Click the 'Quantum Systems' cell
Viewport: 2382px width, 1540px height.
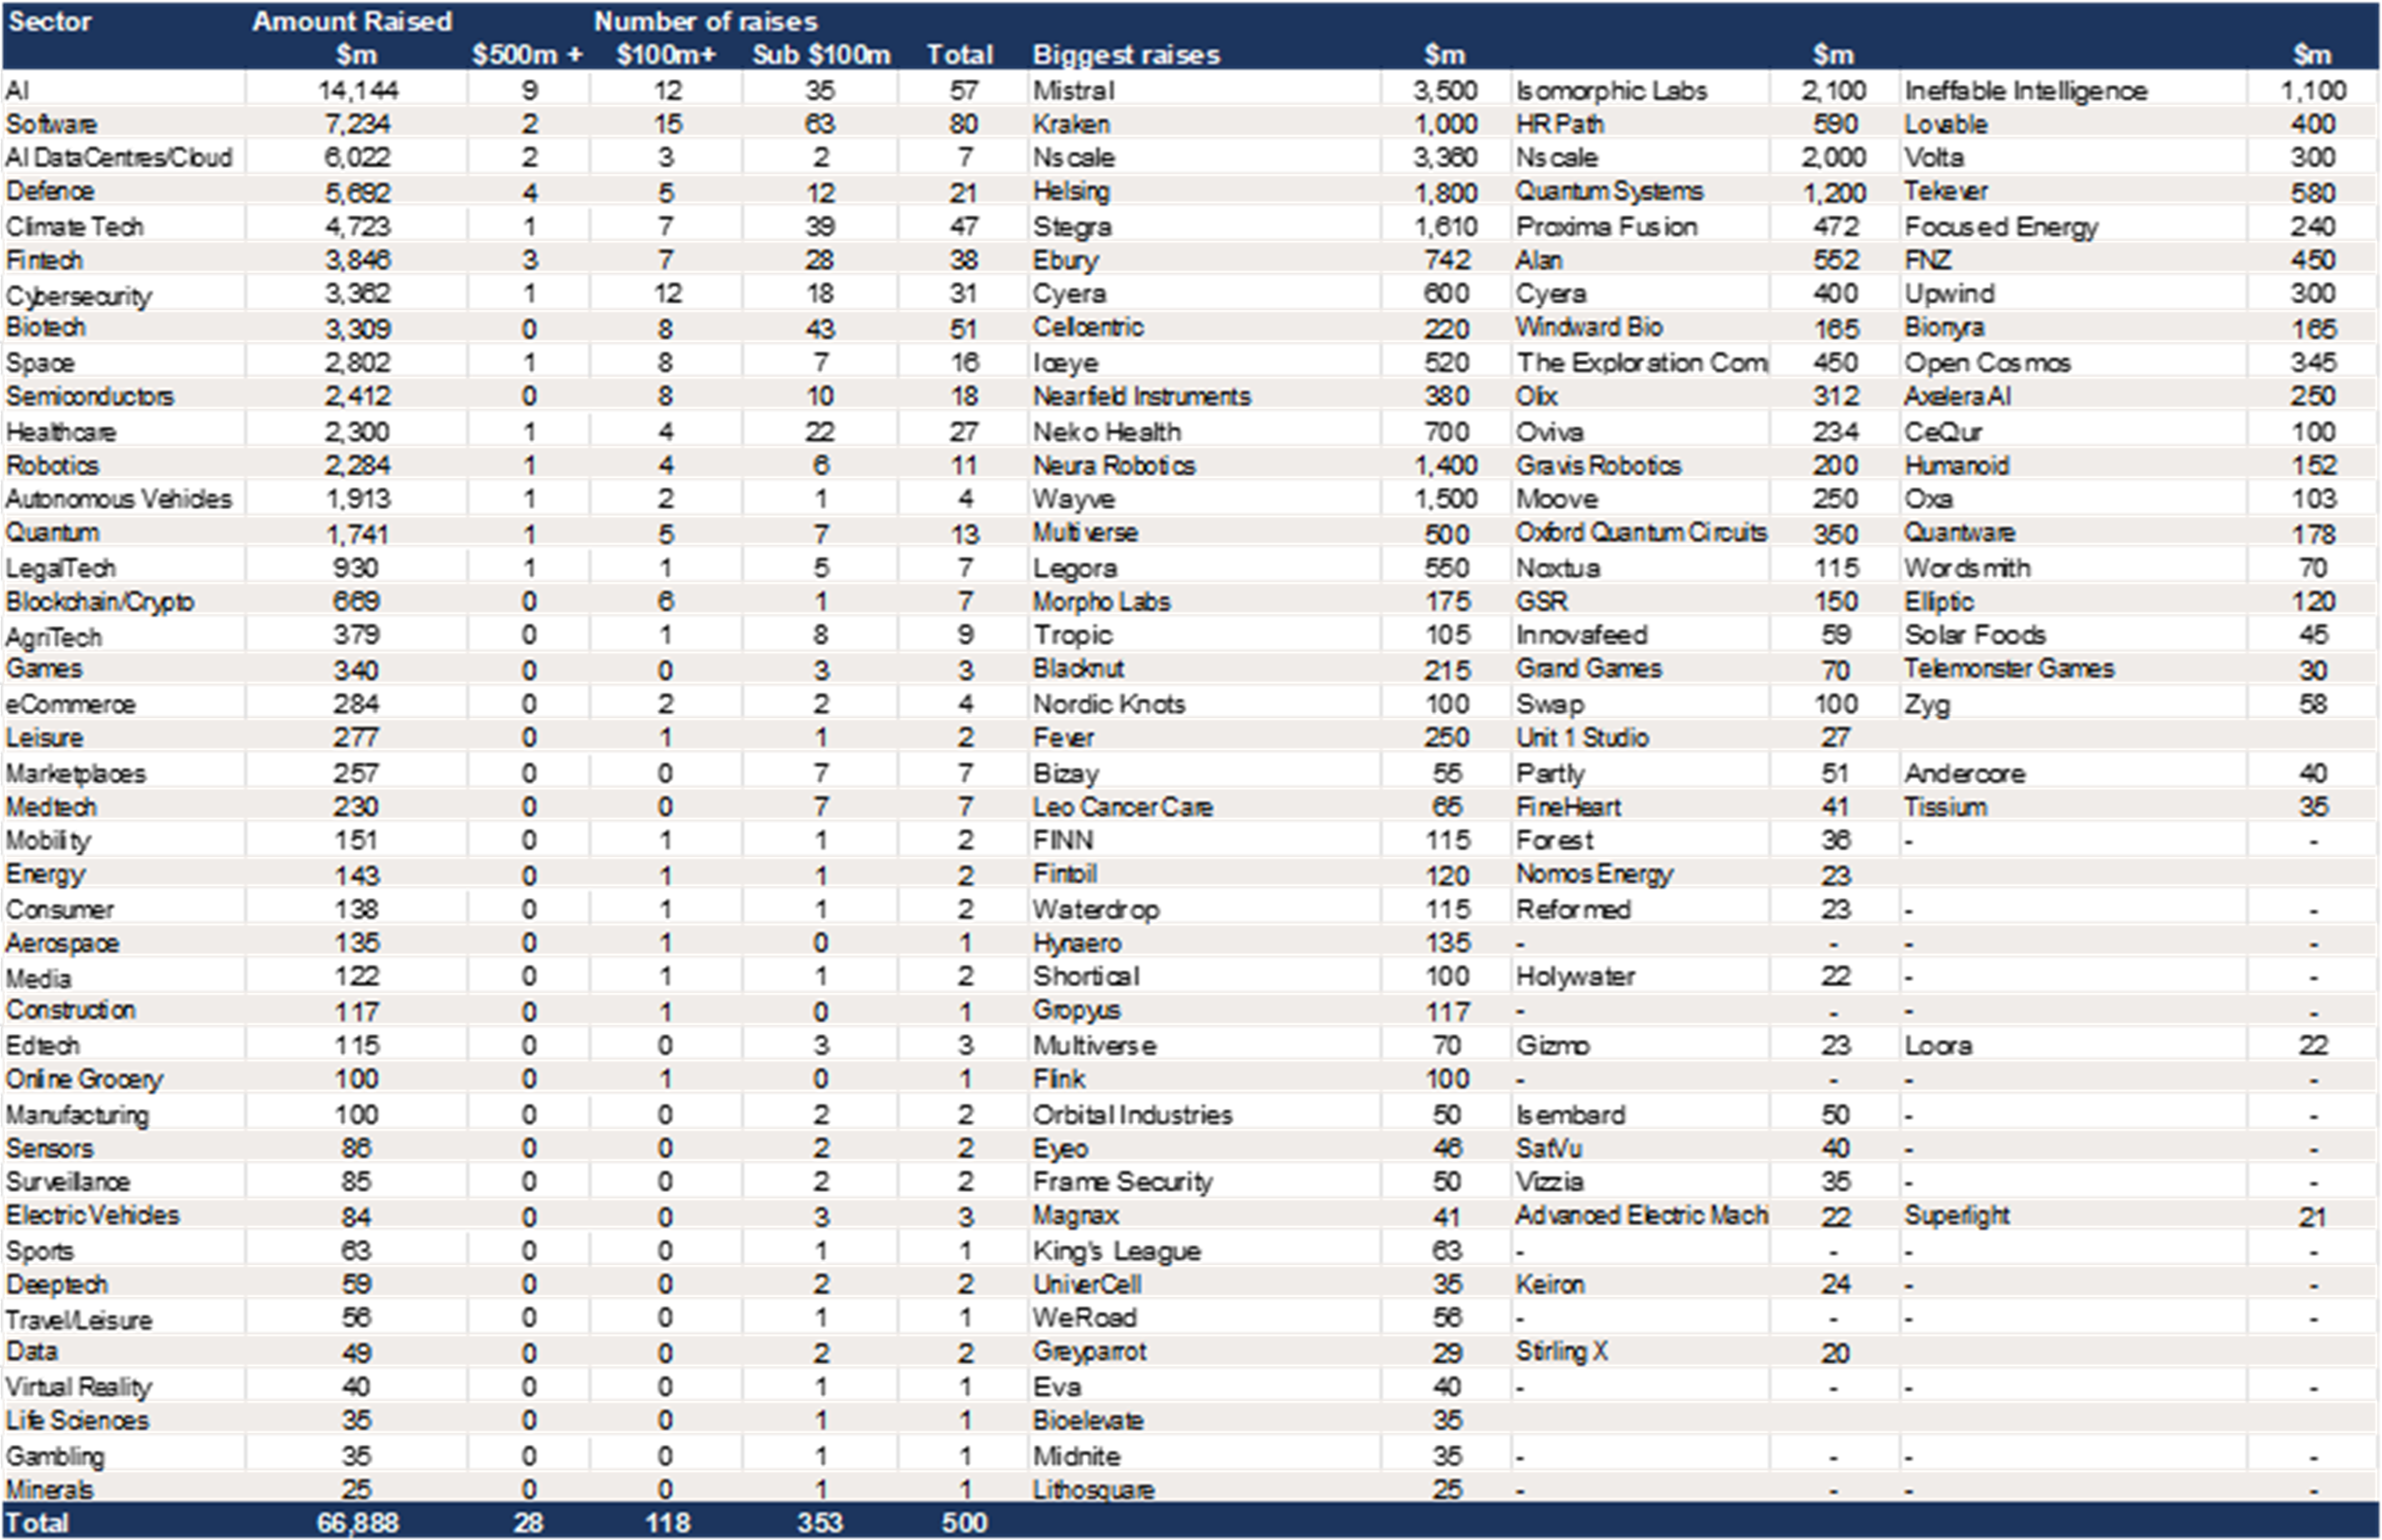pos(1609,191)
